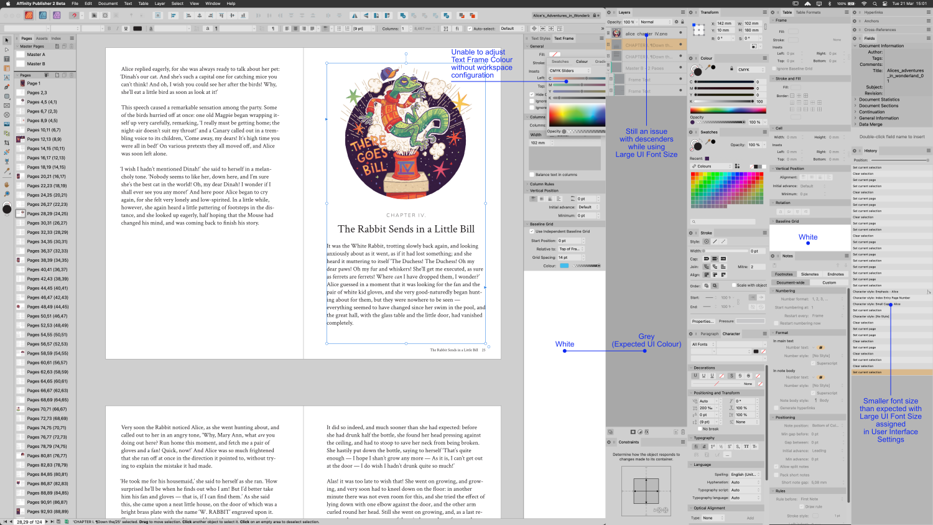
Task: Switch to the Endnotes tab
Action: pyautogui.click(x=836, y=274)
